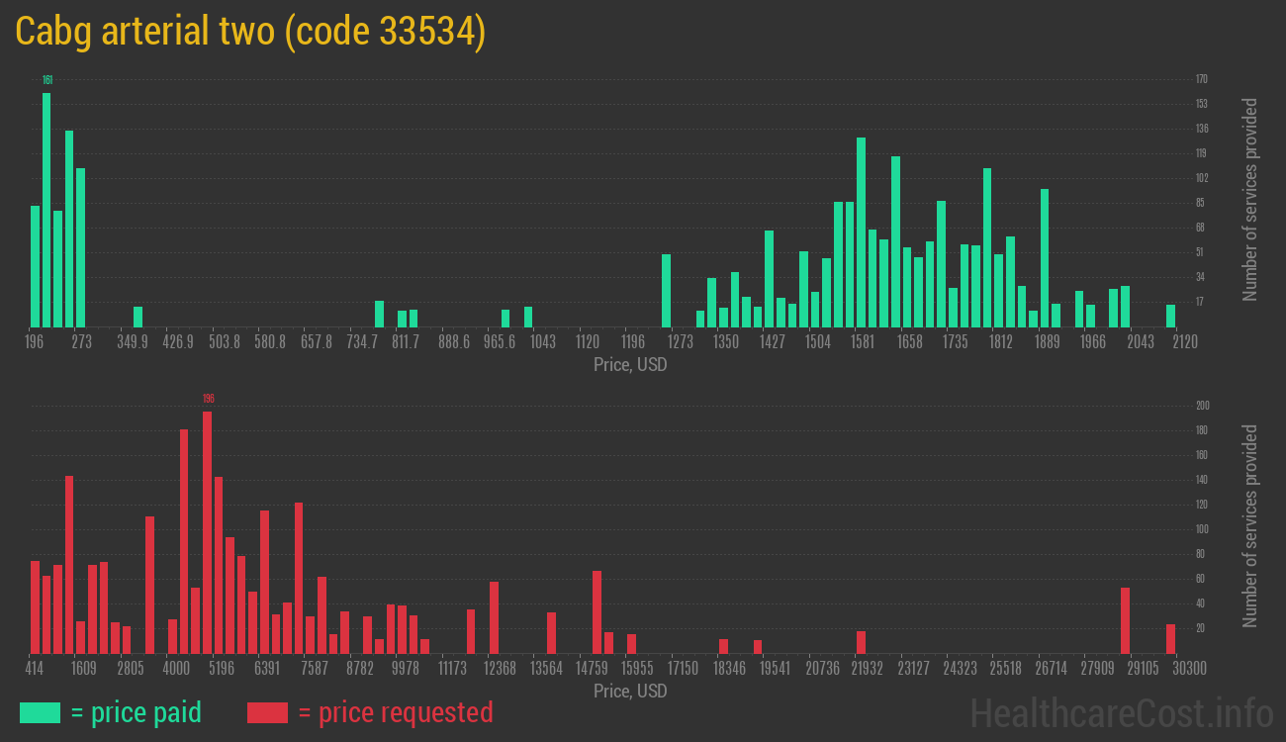Click the '161' peak value label
This screenshot has height=742, width=1286.
point(46,80)
